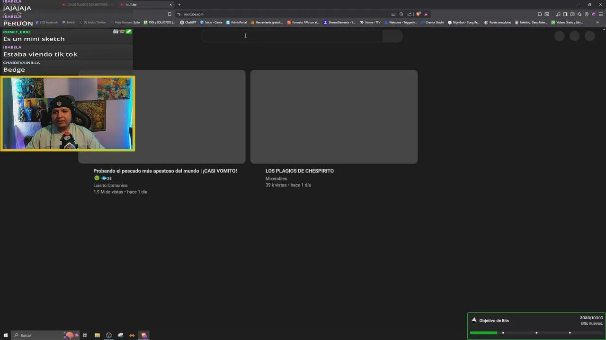Viewport: 606px width, 340px height.
Task: Open the LOS PLAGIOS DE CHESPIRITO thumbnail
Action: point(334,117)
